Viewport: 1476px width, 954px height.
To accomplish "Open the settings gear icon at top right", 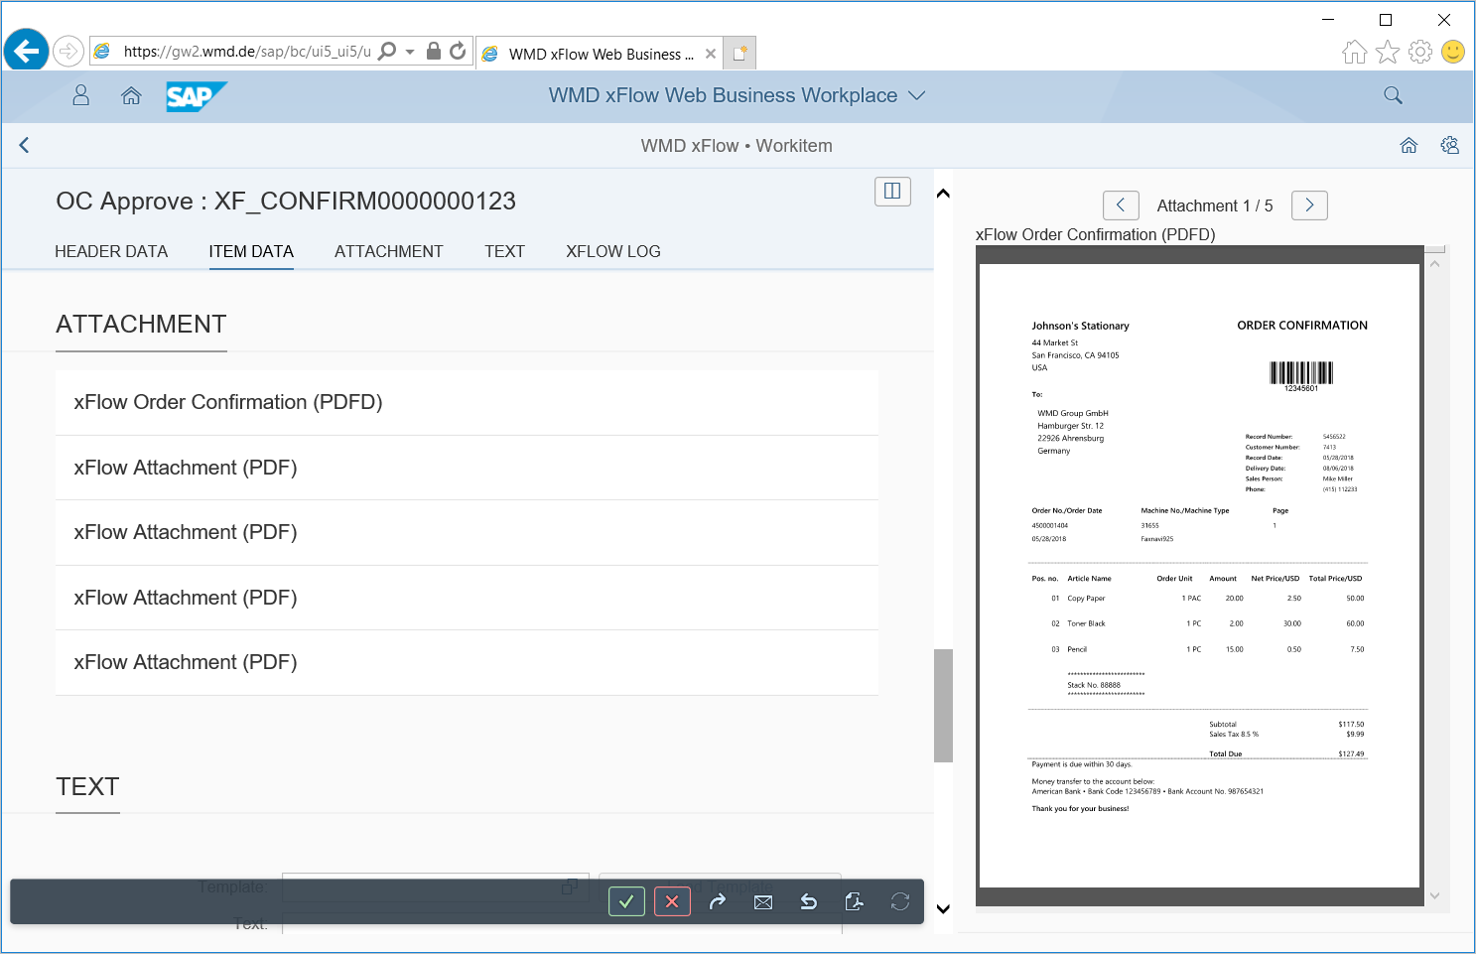I will (1450, 145).
